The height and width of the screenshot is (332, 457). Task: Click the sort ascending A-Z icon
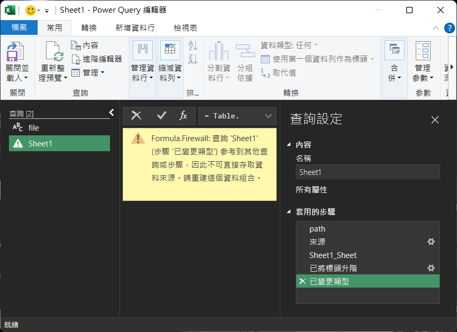193,46
